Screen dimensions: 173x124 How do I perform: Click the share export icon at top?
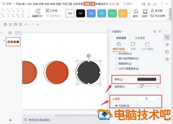[x=155, y=4]
